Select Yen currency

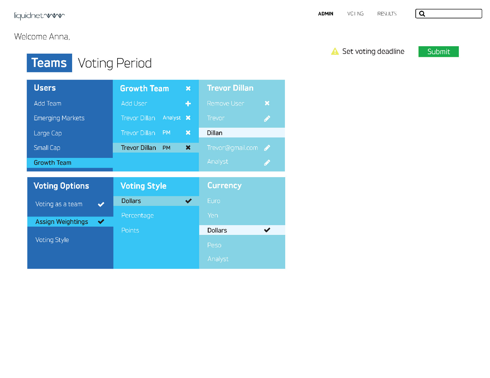coord(213,215)
